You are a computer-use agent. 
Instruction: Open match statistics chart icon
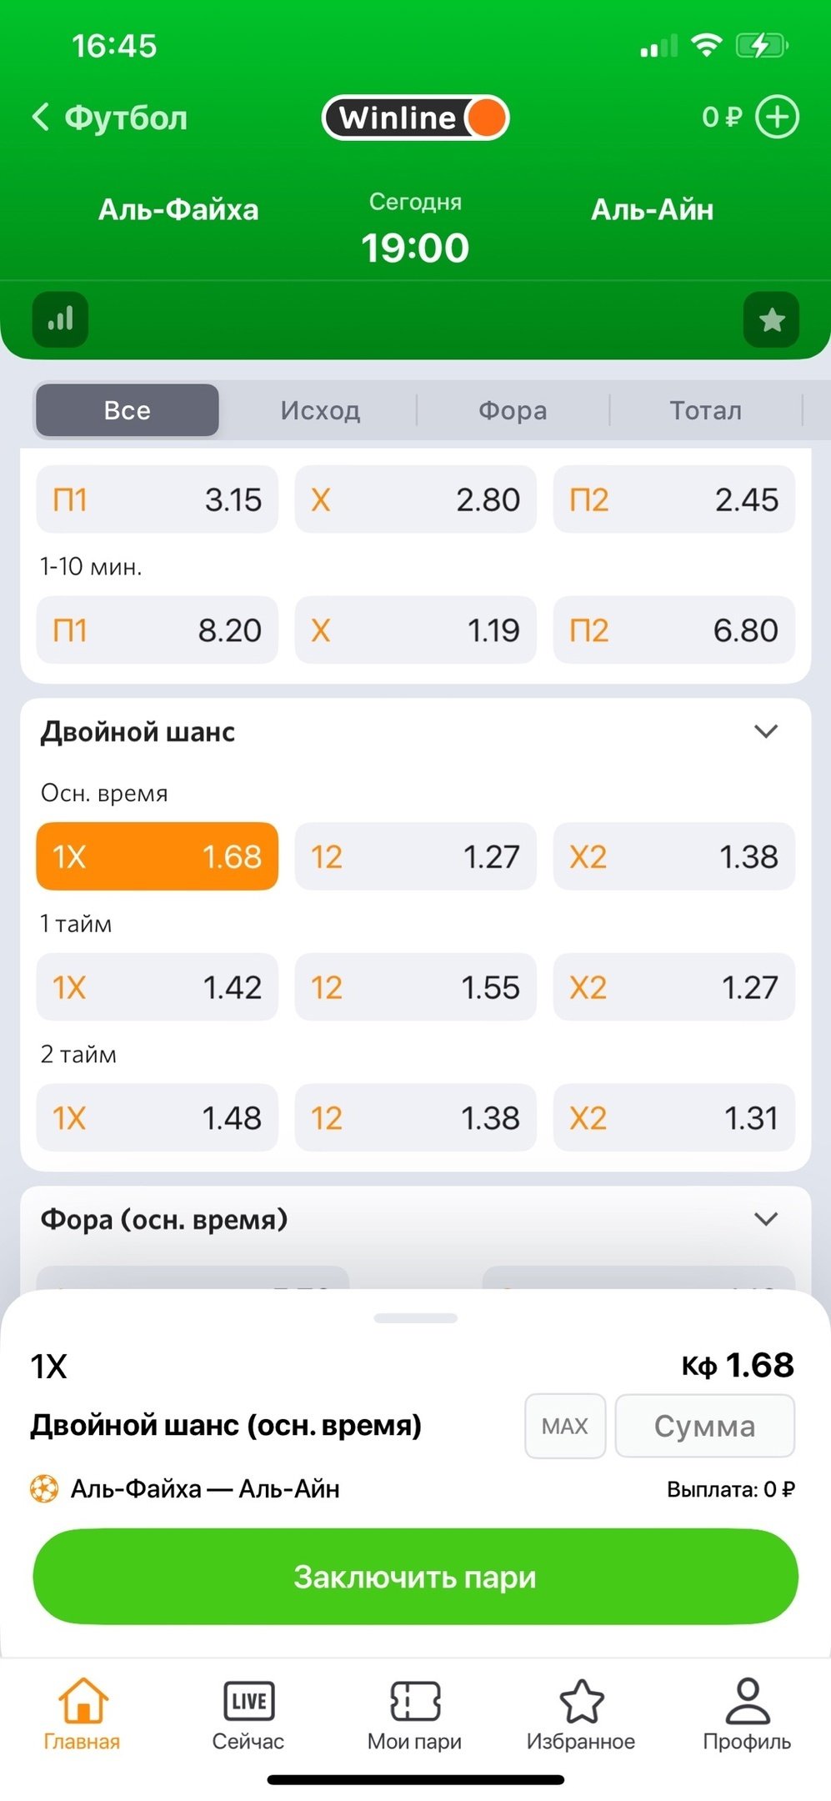pos(60,319)
